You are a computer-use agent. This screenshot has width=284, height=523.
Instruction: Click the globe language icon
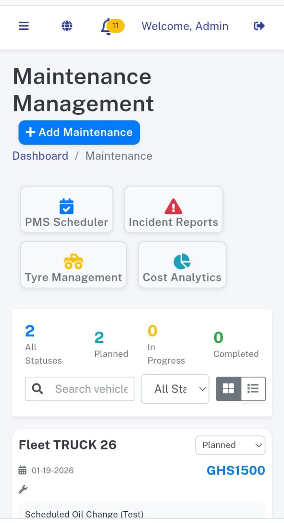67,26
